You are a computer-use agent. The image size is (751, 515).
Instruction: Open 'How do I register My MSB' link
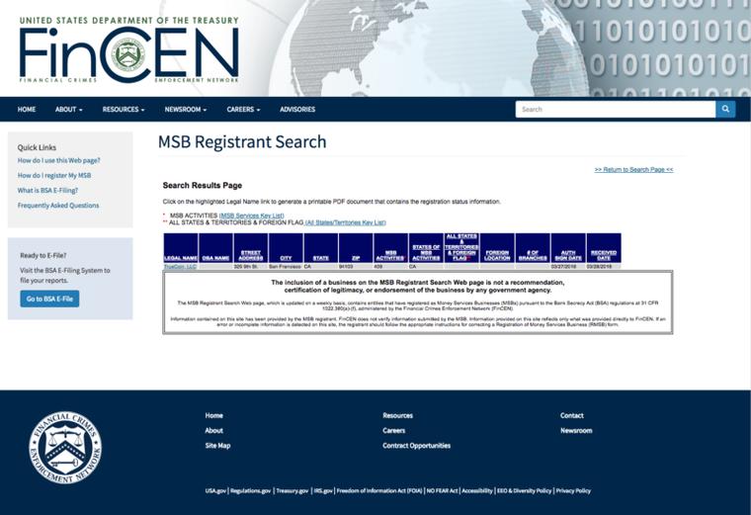54,175
